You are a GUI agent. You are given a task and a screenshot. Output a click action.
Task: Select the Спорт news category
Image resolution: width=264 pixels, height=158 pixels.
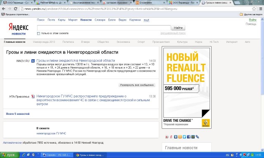click(141, 42)
